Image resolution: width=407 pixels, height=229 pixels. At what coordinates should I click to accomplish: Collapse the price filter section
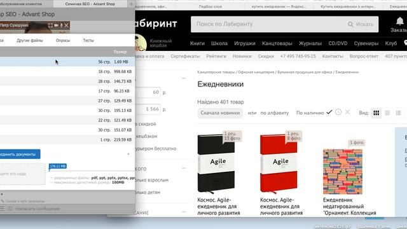click(184, 78)
